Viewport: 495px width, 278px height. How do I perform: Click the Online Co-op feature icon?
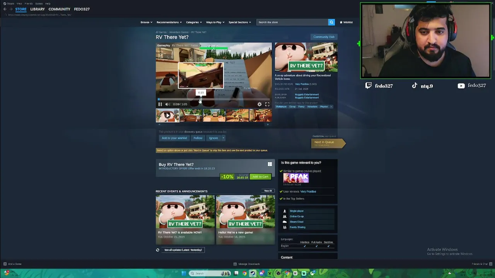click(285, 217)
